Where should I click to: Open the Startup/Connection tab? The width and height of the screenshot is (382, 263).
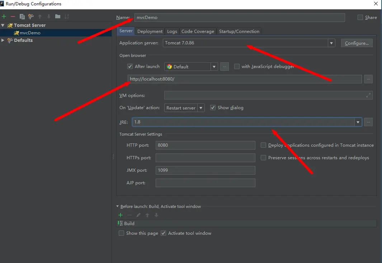pos(239,31)
